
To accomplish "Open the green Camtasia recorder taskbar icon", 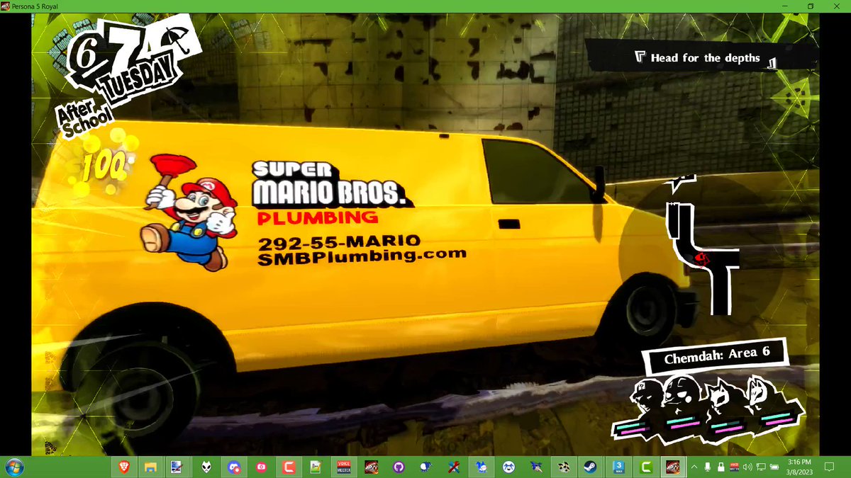I will (x=645, y=467).
